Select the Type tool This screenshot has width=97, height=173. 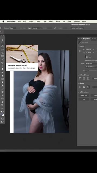tap(2, 92)
